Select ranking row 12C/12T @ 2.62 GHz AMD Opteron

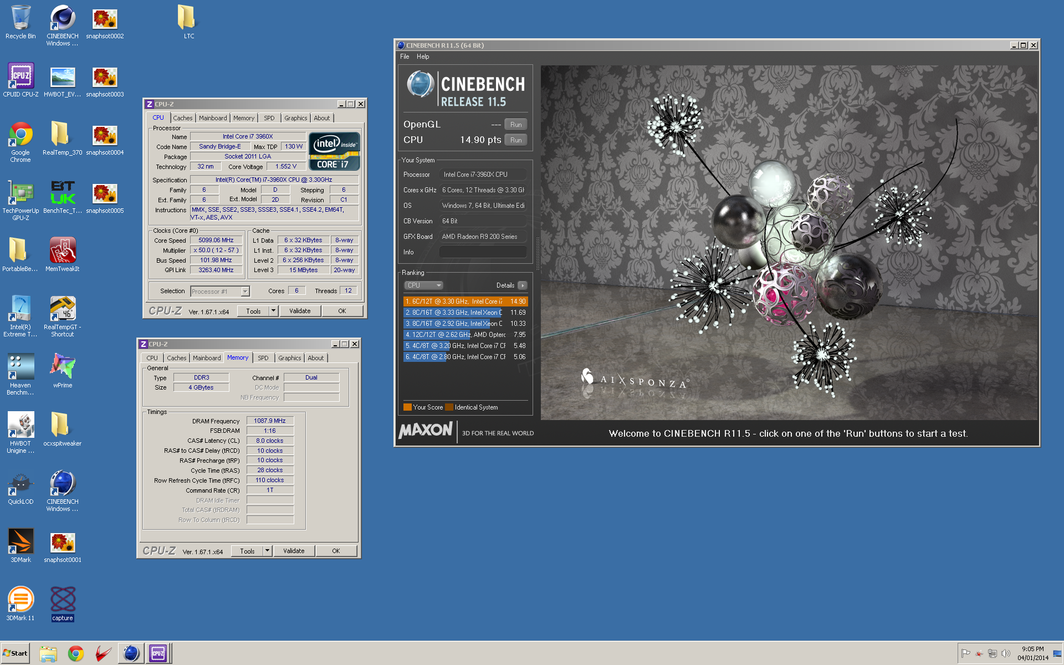pos(465,335)
